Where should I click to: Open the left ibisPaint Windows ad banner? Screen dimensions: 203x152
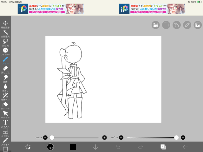click(51, 9)
